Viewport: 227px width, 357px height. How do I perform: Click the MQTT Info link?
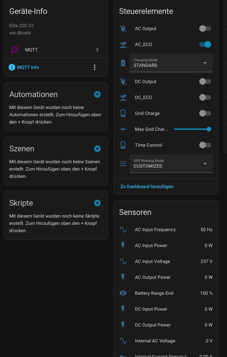[28, 67]
